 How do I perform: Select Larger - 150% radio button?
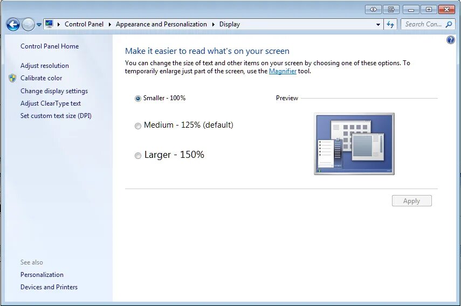coord(138,156)
